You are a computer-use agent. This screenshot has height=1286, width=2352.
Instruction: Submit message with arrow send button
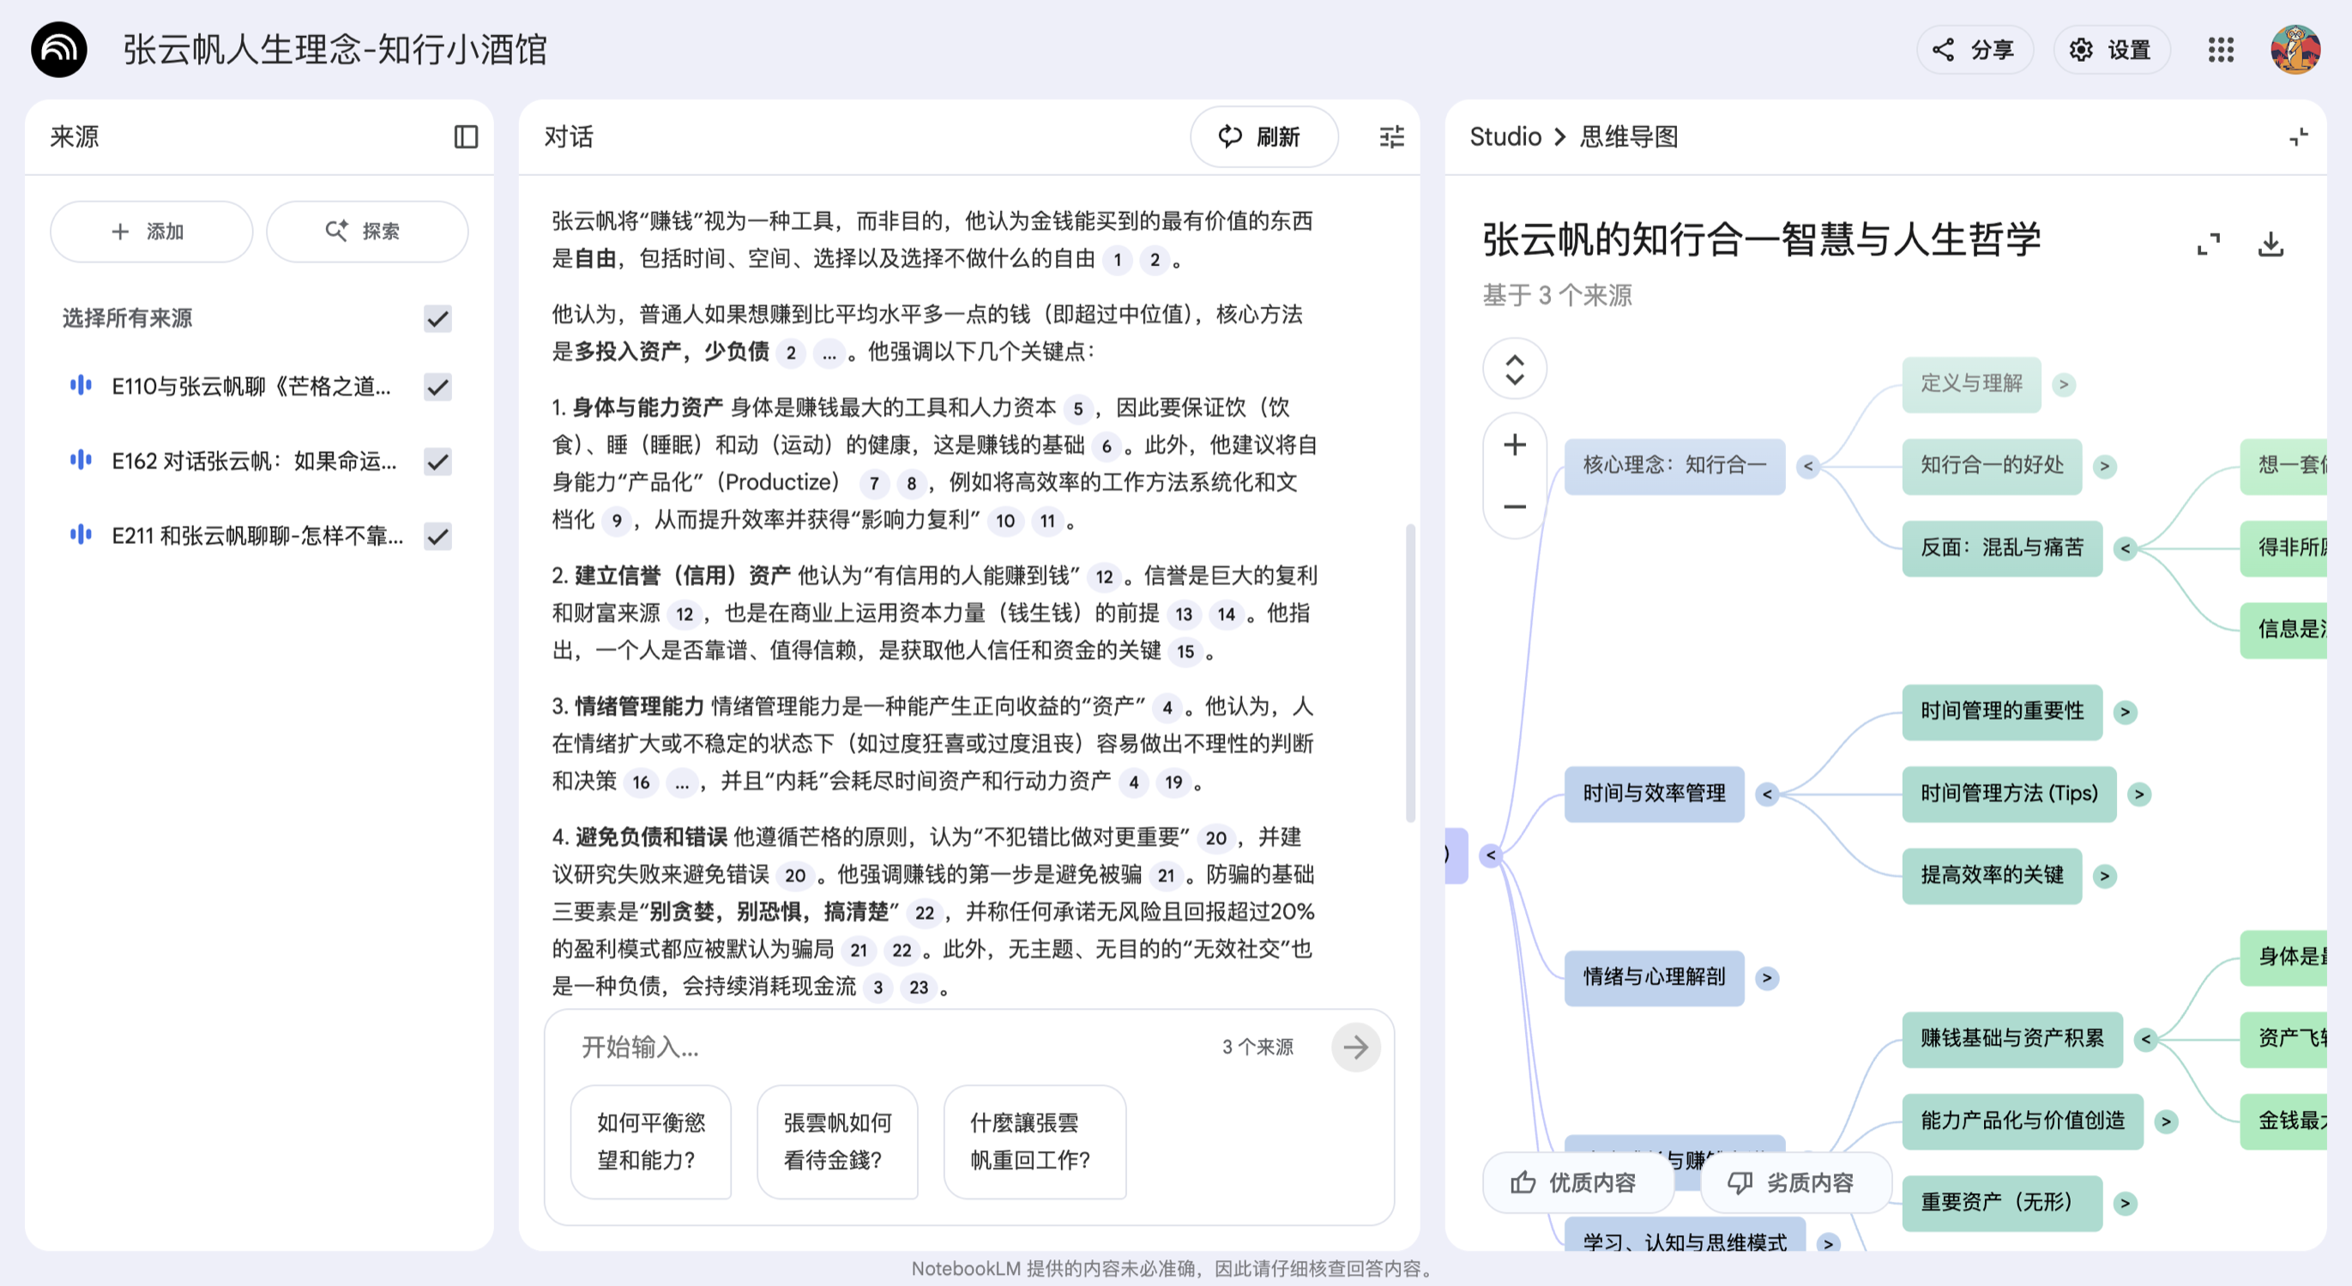[1355, 1047]
